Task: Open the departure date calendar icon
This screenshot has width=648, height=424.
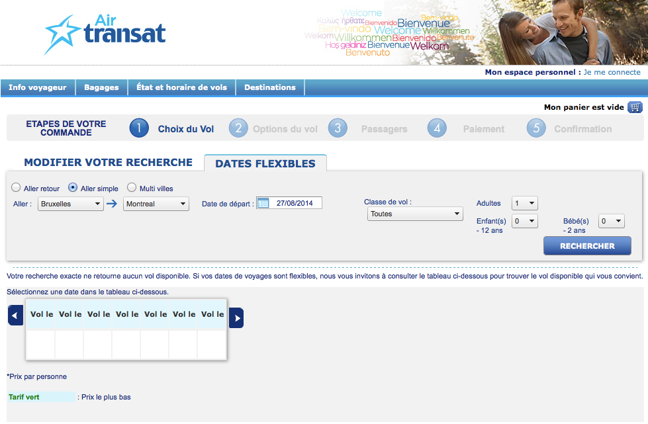Action: click(263, 204)
